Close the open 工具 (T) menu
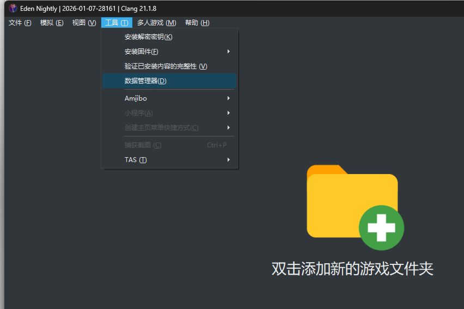 [x=117, y=22]
